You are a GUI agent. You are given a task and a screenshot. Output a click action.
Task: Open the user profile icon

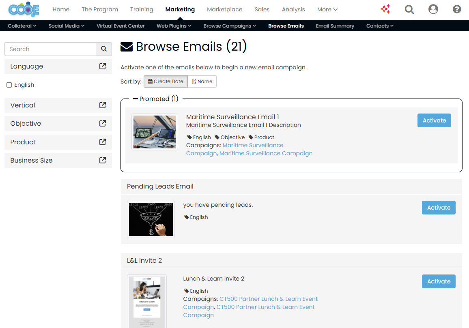click(433, 9)
